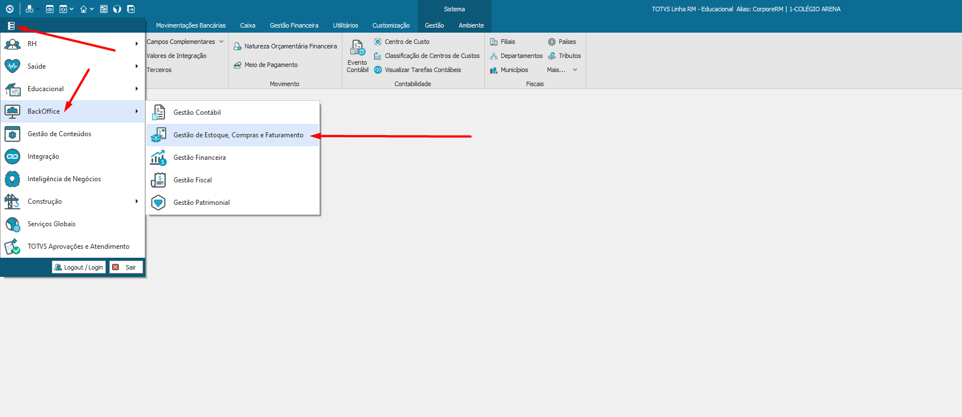Screen dimensions: 962x417
Task: Expand the RH submenu arrow
Action: (136, 44)
